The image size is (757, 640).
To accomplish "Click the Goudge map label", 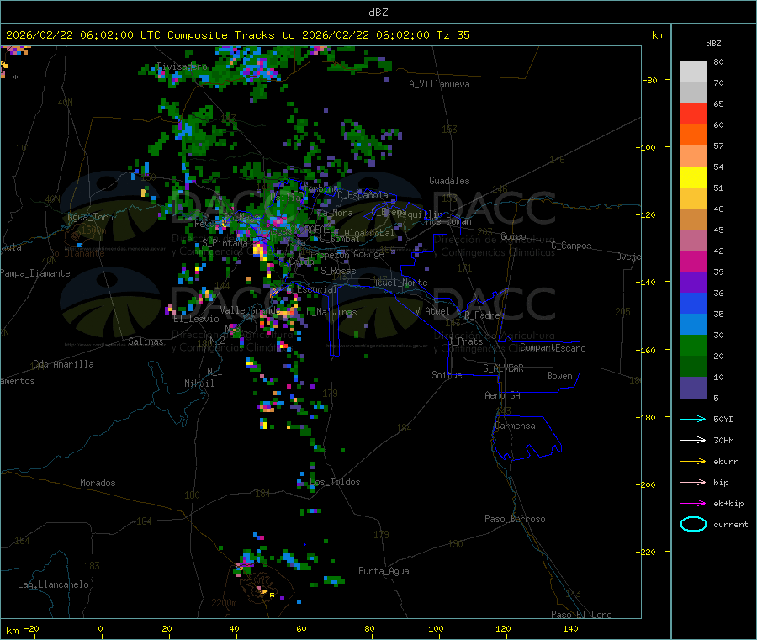I will [368, 254].
